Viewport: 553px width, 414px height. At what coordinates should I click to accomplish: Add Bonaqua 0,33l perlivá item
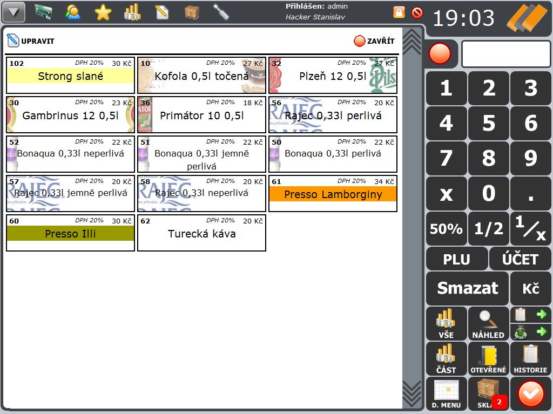coord(333,154)
